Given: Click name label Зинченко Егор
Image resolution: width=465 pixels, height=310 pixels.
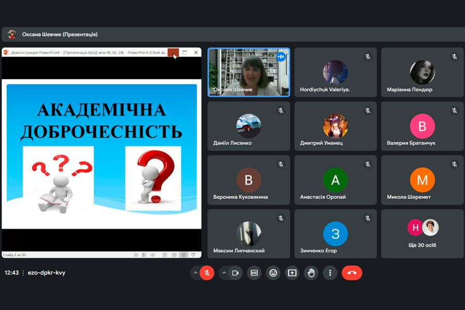Looking at the screenshot, I should (318, 251).
